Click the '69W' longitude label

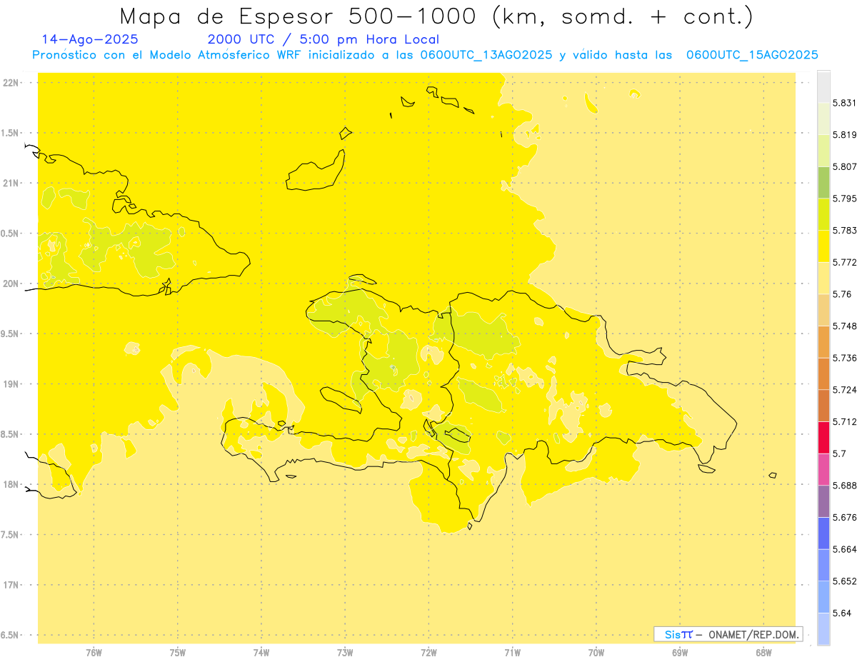point(680,653)
